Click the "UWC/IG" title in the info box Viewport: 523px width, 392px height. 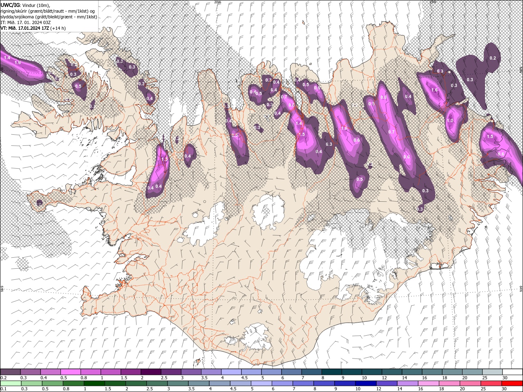tap(10, 5)
